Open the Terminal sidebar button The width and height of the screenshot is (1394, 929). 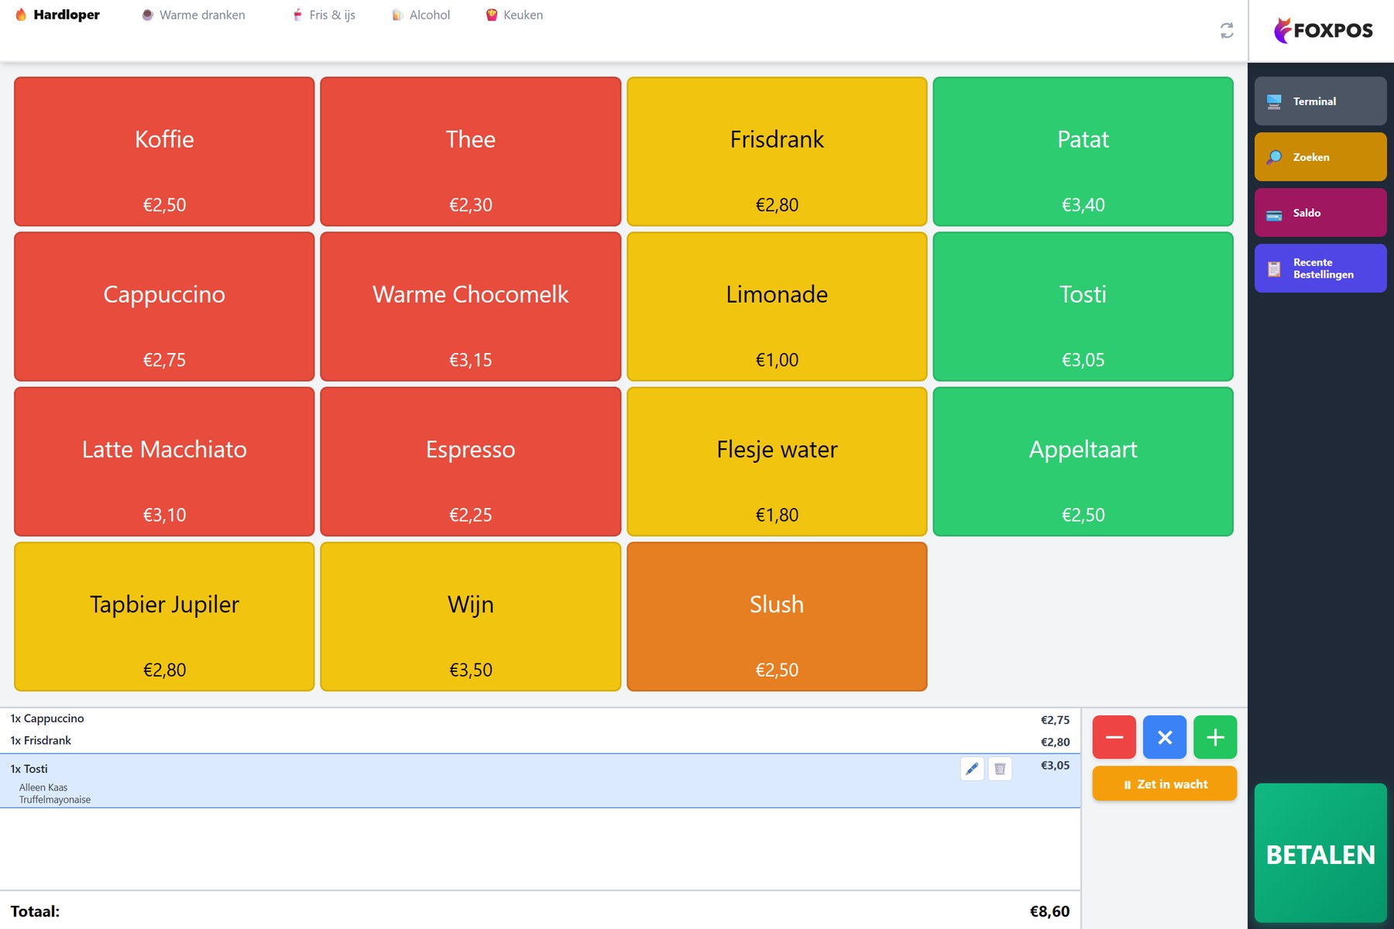1320,101
